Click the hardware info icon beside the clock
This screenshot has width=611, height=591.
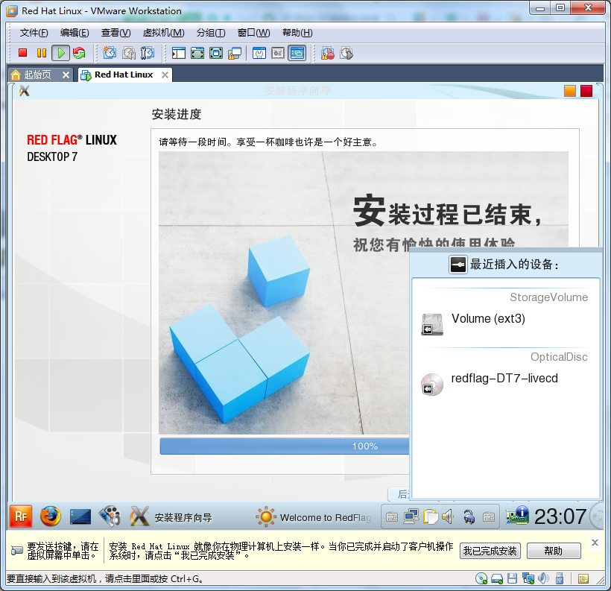tap(517, 516)
